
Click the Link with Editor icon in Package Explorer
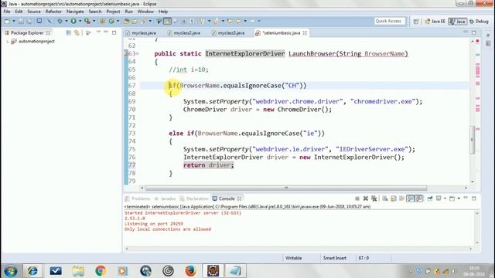[x=77, y=32]
